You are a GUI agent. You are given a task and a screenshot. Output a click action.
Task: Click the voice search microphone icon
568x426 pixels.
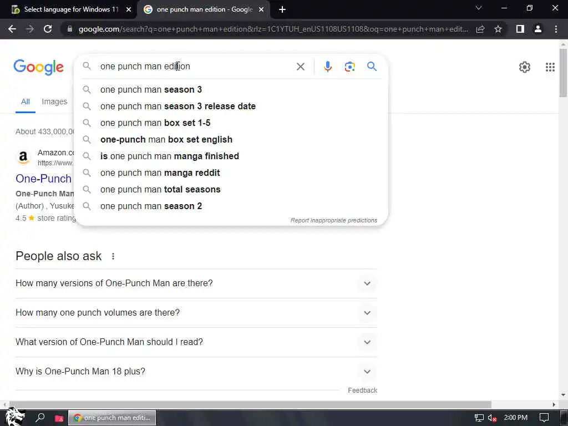coord(327,67)
